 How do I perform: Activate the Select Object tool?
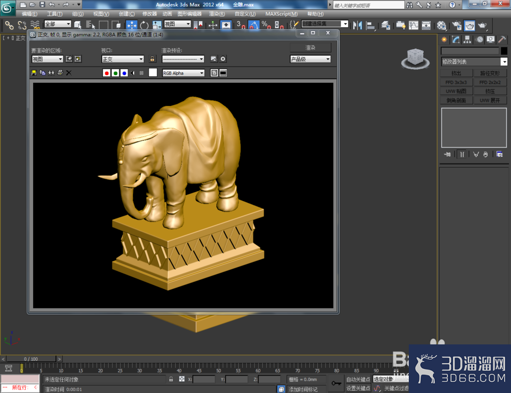click(x=78, y=25)
